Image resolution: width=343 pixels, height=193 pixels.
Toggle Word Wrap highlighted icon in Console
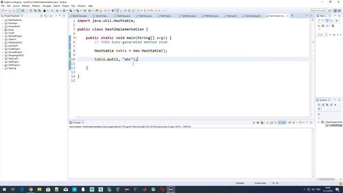pos(284,123)
